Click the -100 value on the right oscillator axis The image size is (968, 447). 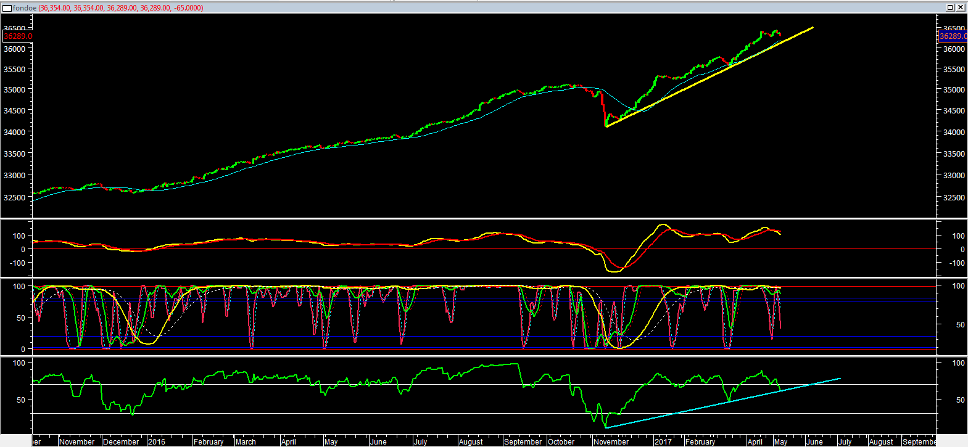tap(957, 263)
